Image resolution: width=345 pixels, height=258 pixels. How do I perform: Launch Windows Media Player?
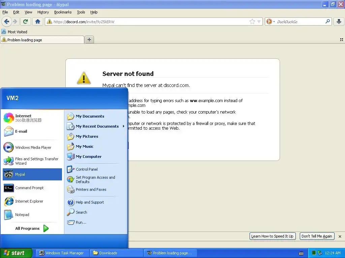(x=32, y=147)
